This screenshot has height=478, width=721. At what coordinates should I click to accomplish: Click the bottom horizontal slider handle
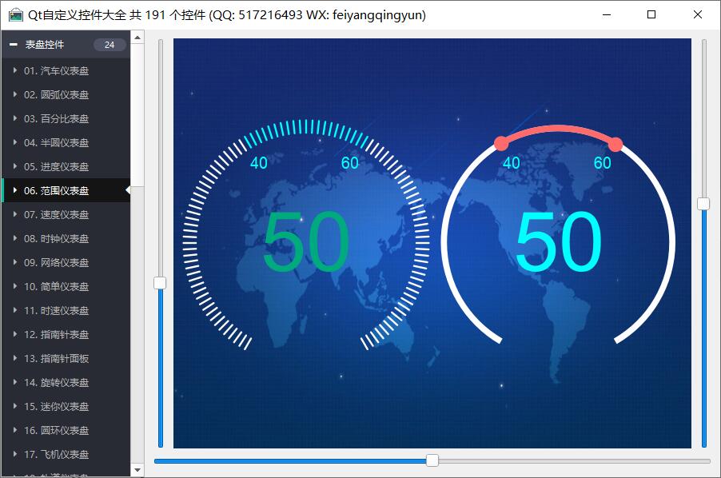pos(432,460)
